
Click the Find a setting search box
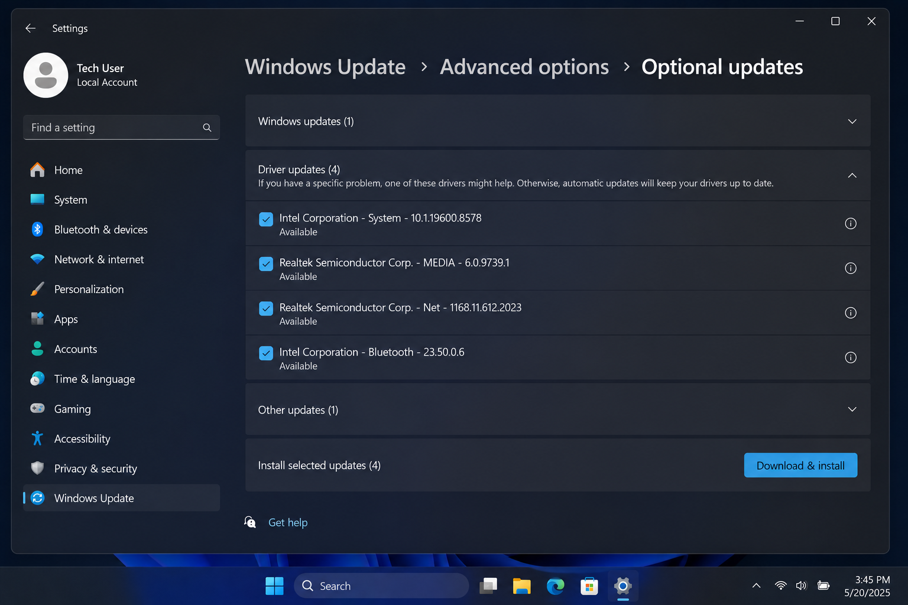pyautogui.click(x=121, y=128)
